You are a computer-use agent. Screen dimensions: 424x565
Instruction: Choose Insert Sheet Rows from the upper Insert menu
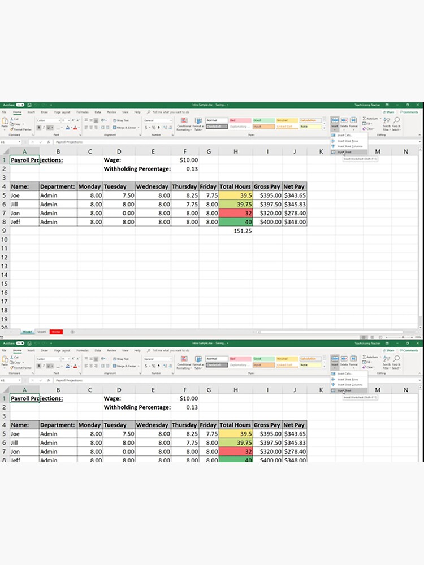[348, 141]
